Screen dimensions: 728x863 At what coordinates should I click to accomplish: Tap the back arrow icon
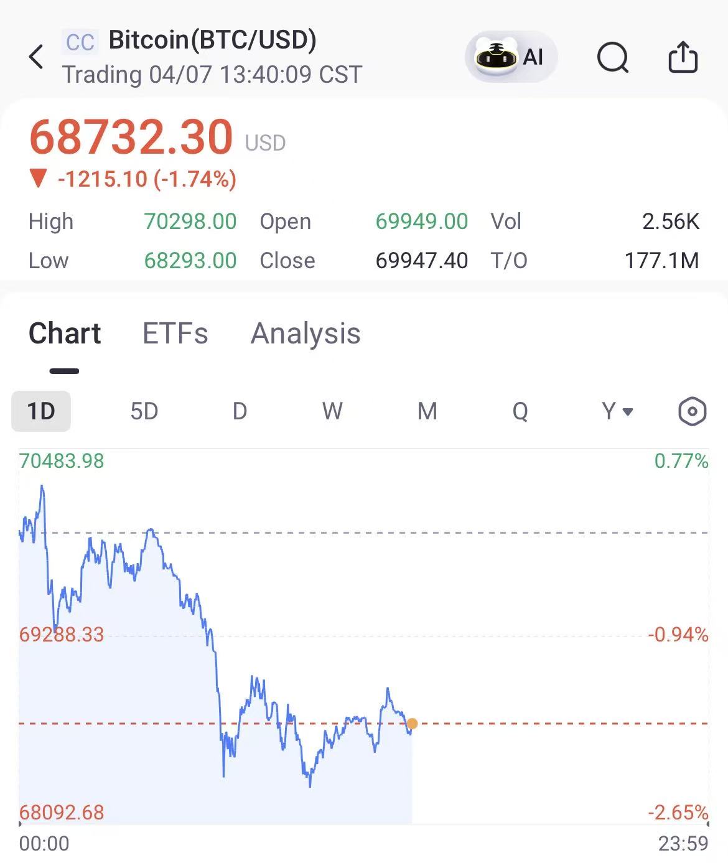click(x=36, y=57)
